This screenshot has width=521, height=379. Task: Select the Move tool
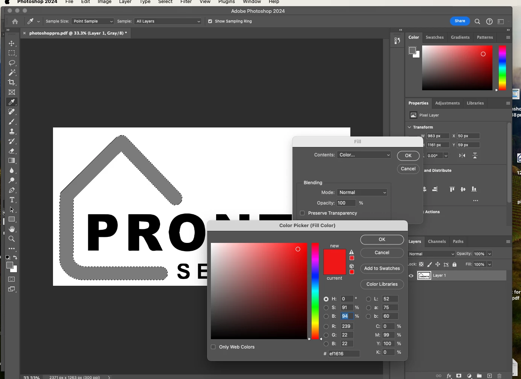click(x=12, y=43)
